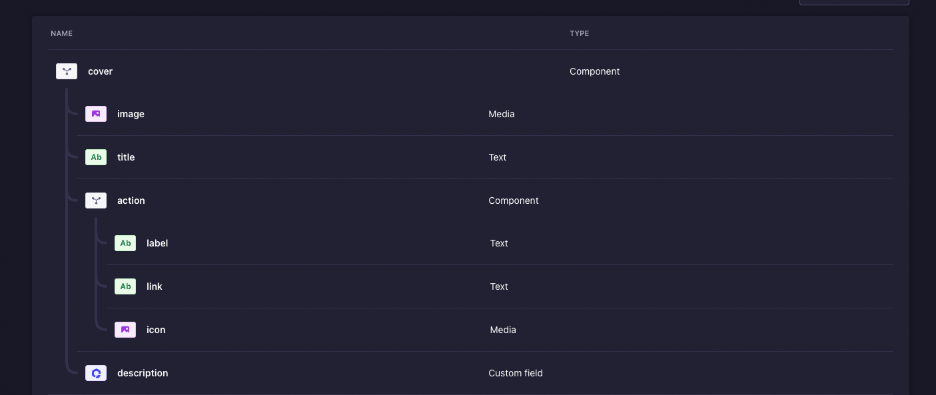The image size is (936, 395).
Task: Click the cover component icon
Action: (x=67, y=71)
